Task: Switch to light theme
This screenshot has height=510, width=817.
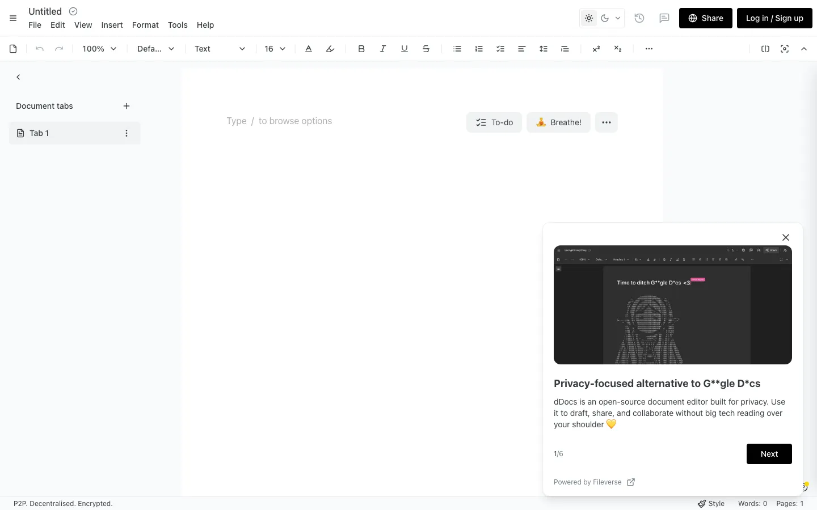Action: (x=589, y=18)
